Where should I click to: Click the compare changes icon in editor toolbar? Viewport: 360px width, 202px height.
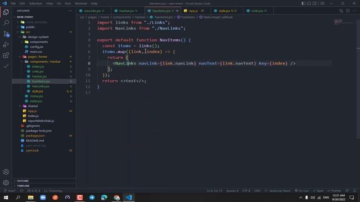341,11
